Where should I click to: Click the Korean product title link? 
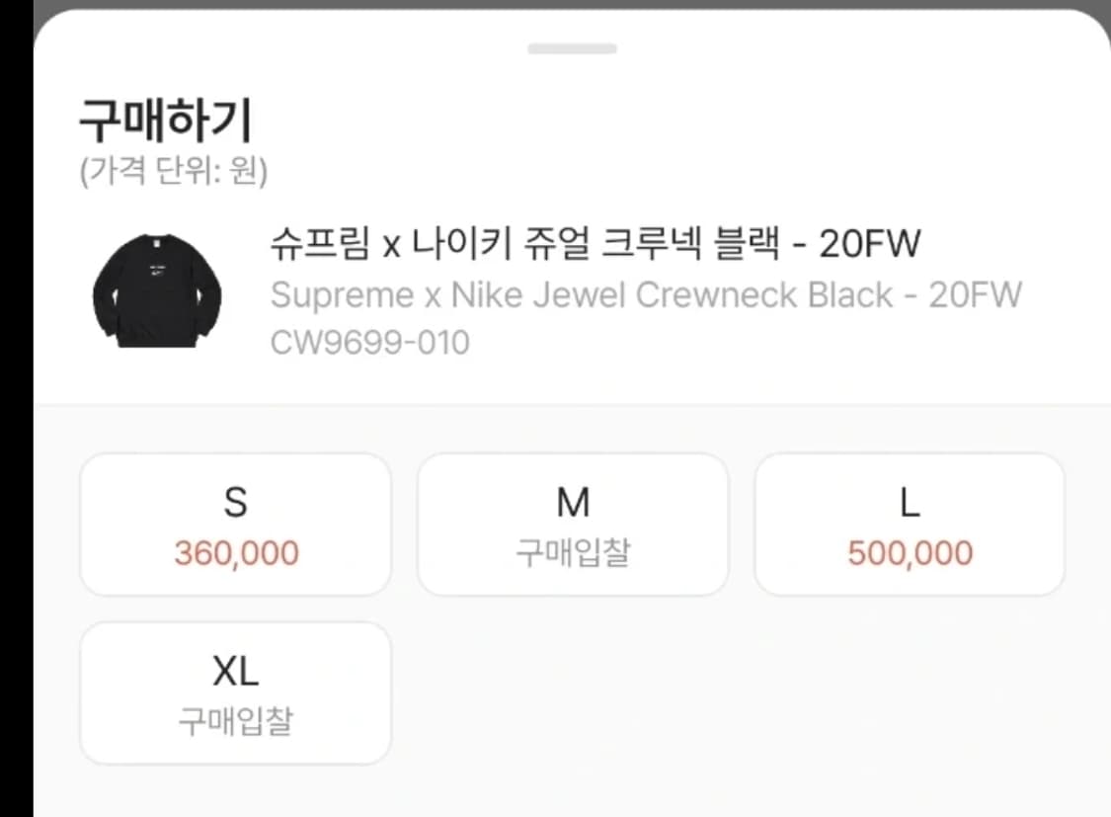[593, 243]
